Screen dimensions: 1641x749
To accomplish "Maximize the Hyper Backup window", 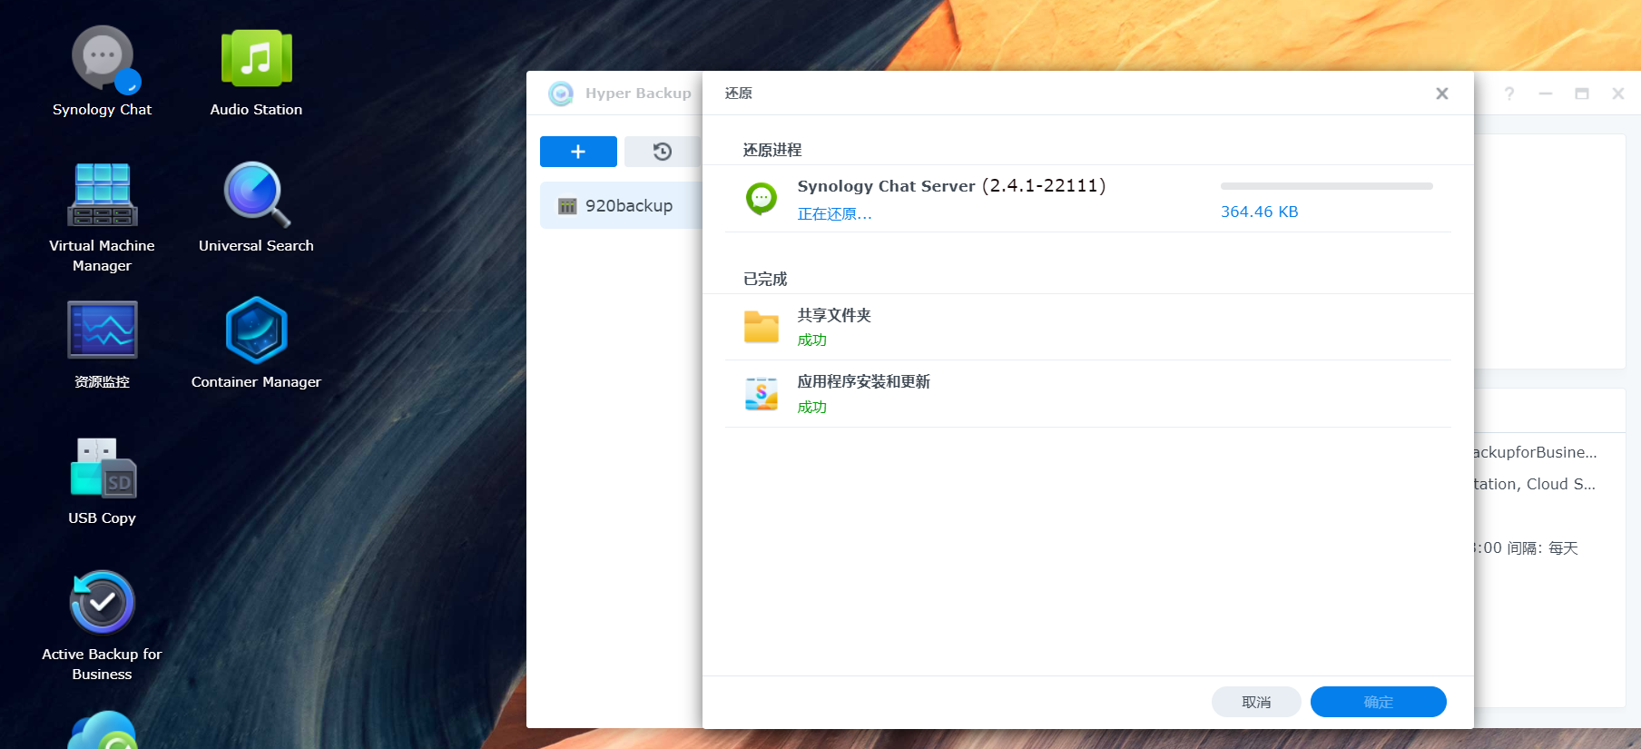I will tap(1582, 94).
